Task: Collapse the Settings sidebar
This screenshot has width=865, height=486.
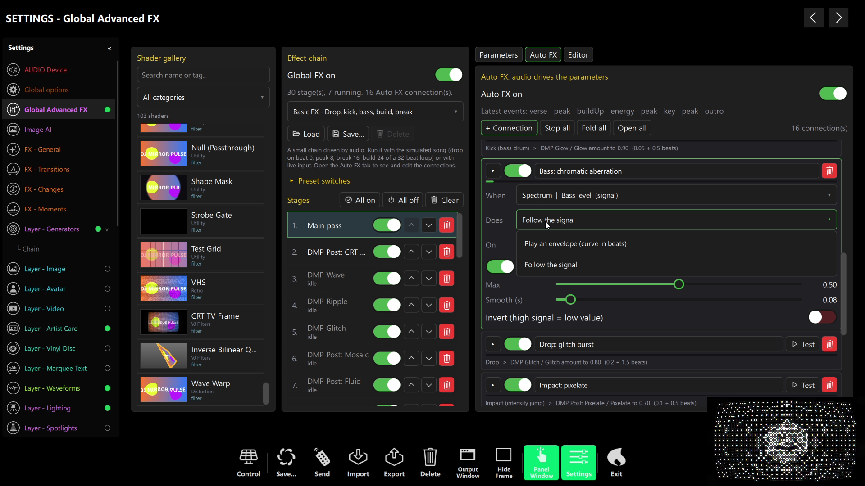Action: pos(109,48)
